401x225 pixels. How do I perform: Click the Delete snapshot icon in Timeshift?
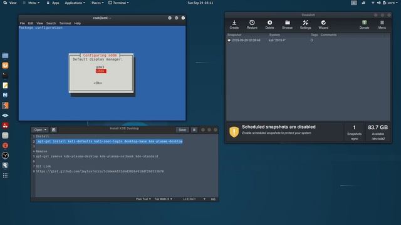(269, 24)
